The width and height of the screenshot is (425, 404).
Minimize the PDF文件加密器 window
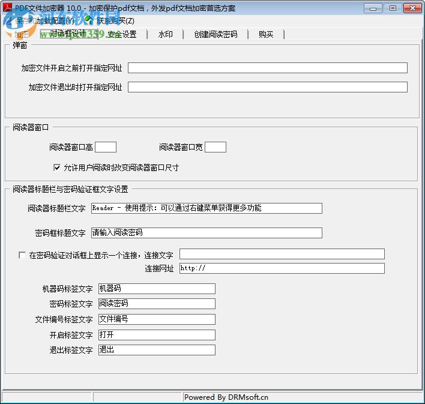[373, 8]
